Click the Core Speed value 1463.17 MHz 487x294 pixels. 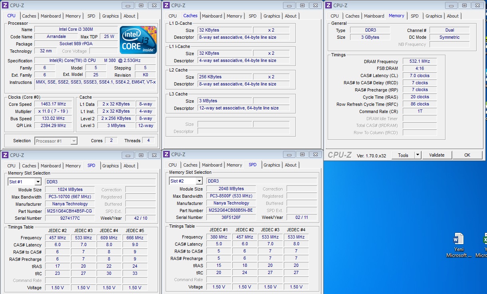(53, 104)
